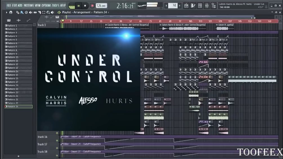Expand the arrow after Playlist - Arrangement
Screen dimensions: 283x159
92,12
